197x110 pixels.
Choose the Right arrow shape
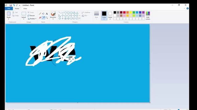click(71, 16)
